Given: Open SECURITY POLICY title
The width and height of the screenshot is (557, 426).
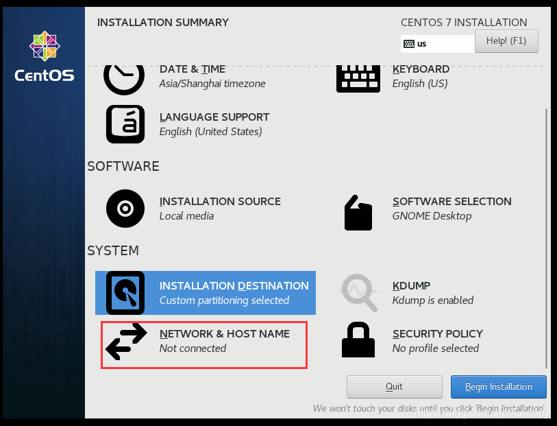Looking at the screenshot, I should tap(438, 333).
